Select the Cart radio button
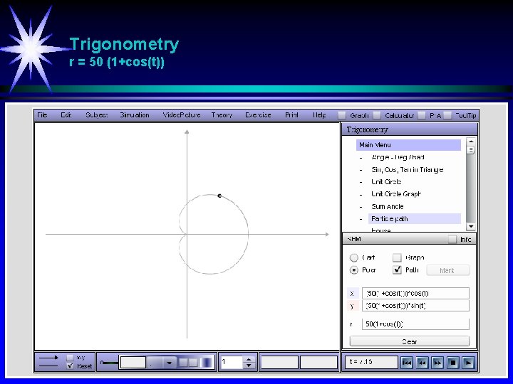The height and width of the screenshot is (384, 513). (x=353, y=258)
